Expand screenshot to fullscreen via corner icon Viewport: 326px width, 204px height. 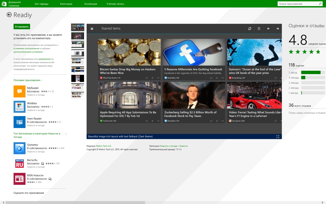tap(278, 136)
